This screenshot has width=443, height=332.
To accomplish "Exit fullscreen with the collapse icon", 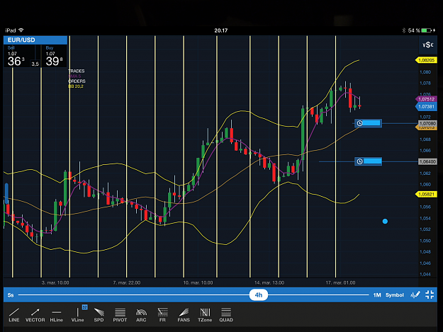I will tap(430, 294).
